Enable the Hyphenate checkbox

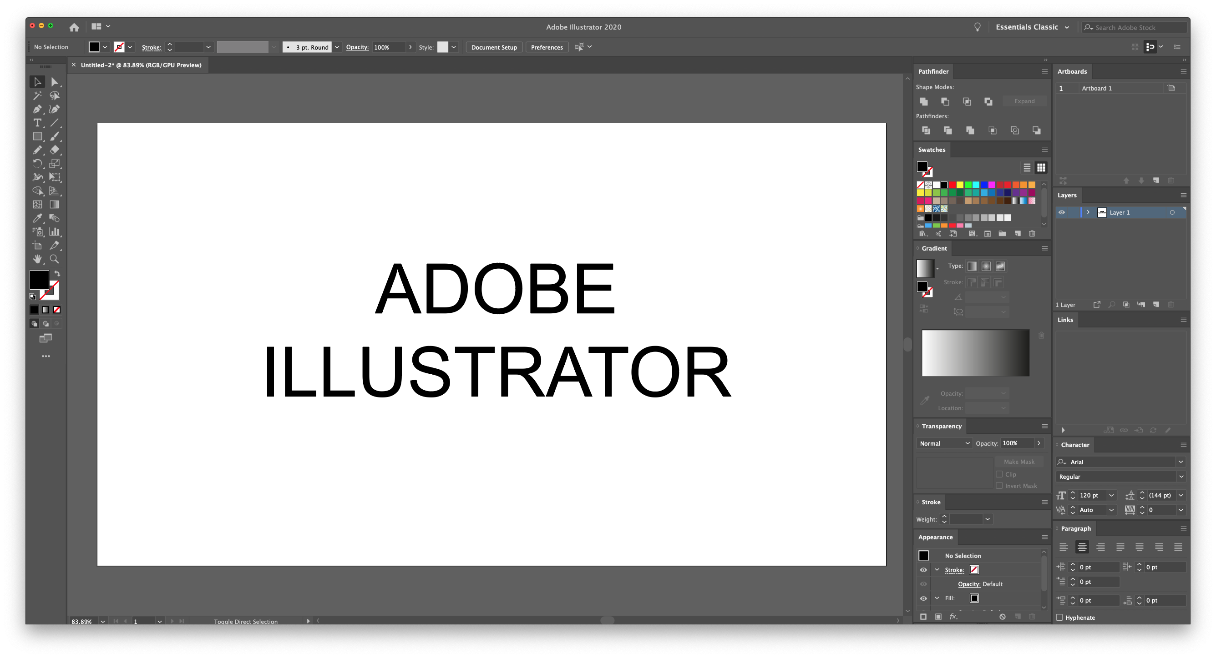1060,618
